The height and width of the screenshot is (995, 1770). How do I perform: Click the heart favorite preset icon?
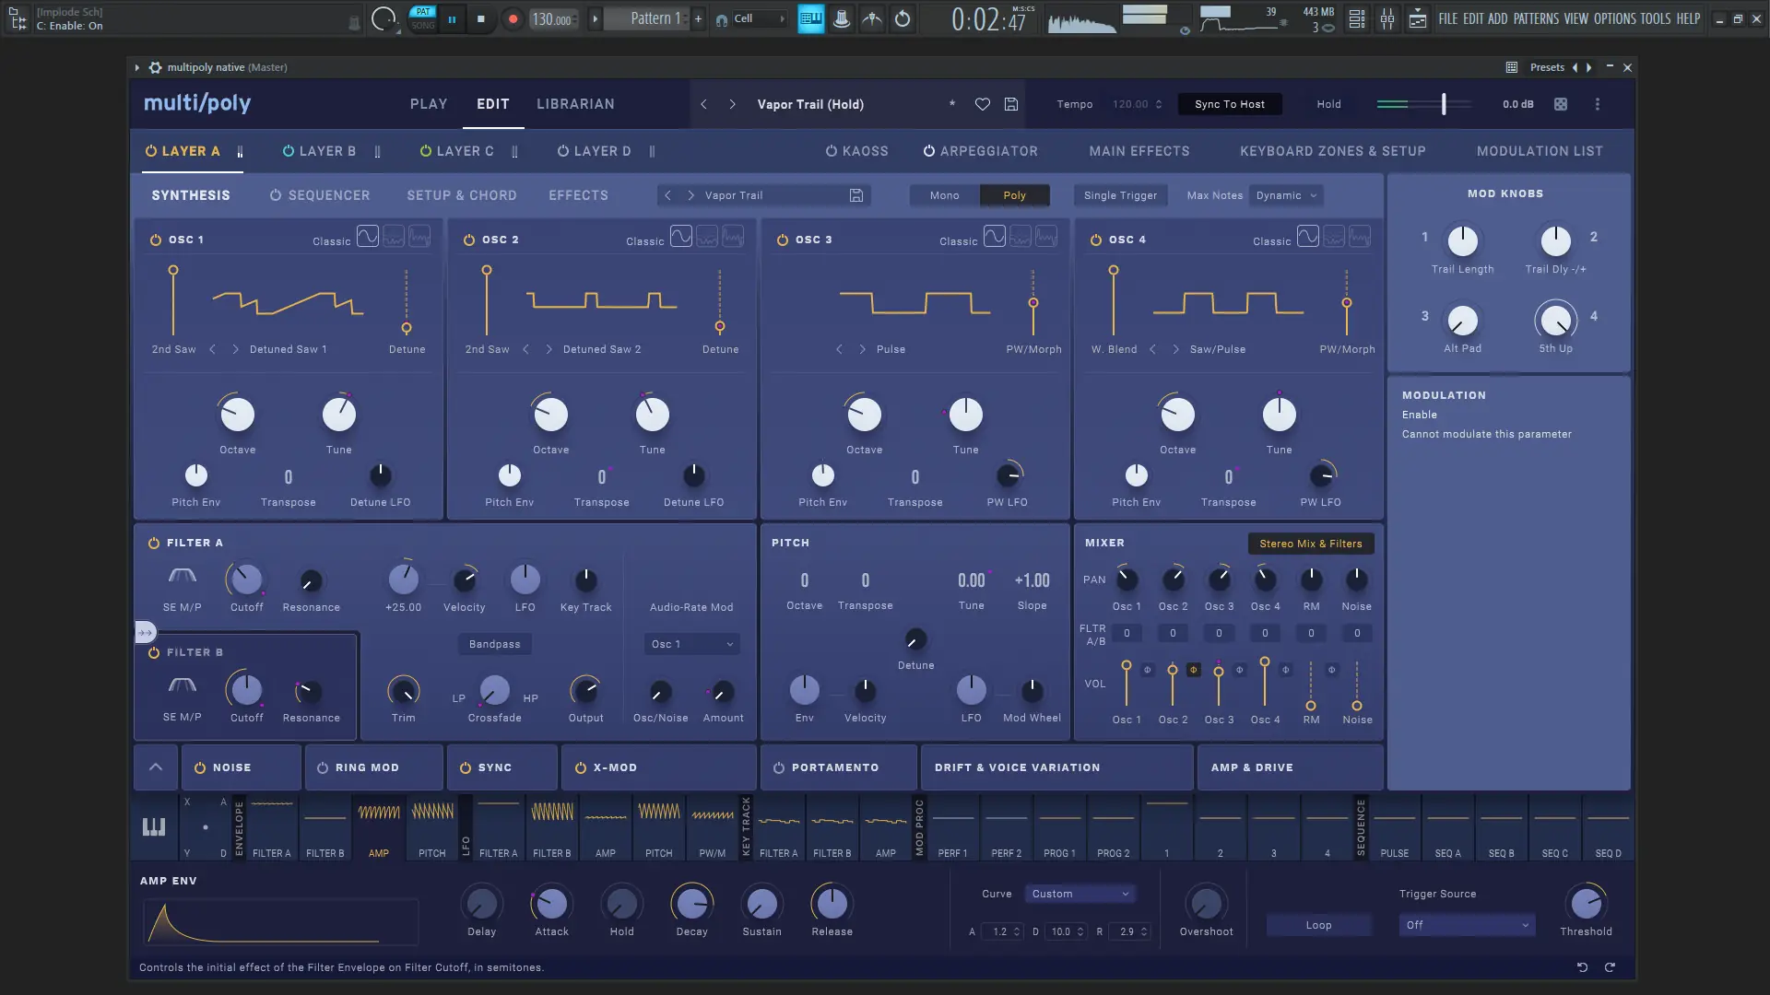[x=983, y=104]
